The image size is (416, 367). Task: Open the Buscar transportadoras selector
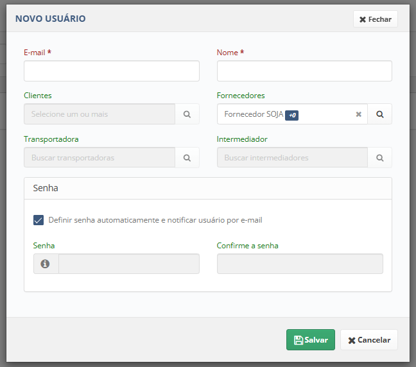[x=100, y=158]
